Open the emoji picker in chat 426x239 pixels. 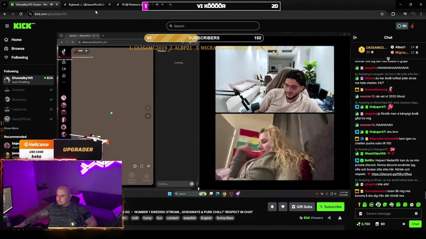point(416,214)
